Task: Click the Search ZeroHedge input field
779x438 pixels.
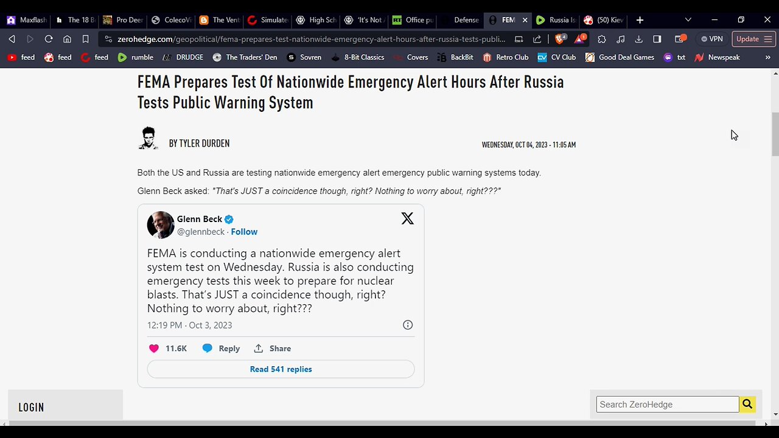Action: point(668,405)
